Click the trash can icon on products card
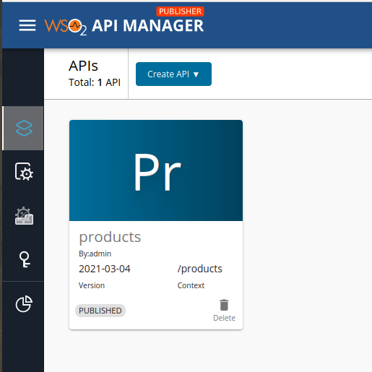Screen dimensions: 372x372 click(224, 305)
